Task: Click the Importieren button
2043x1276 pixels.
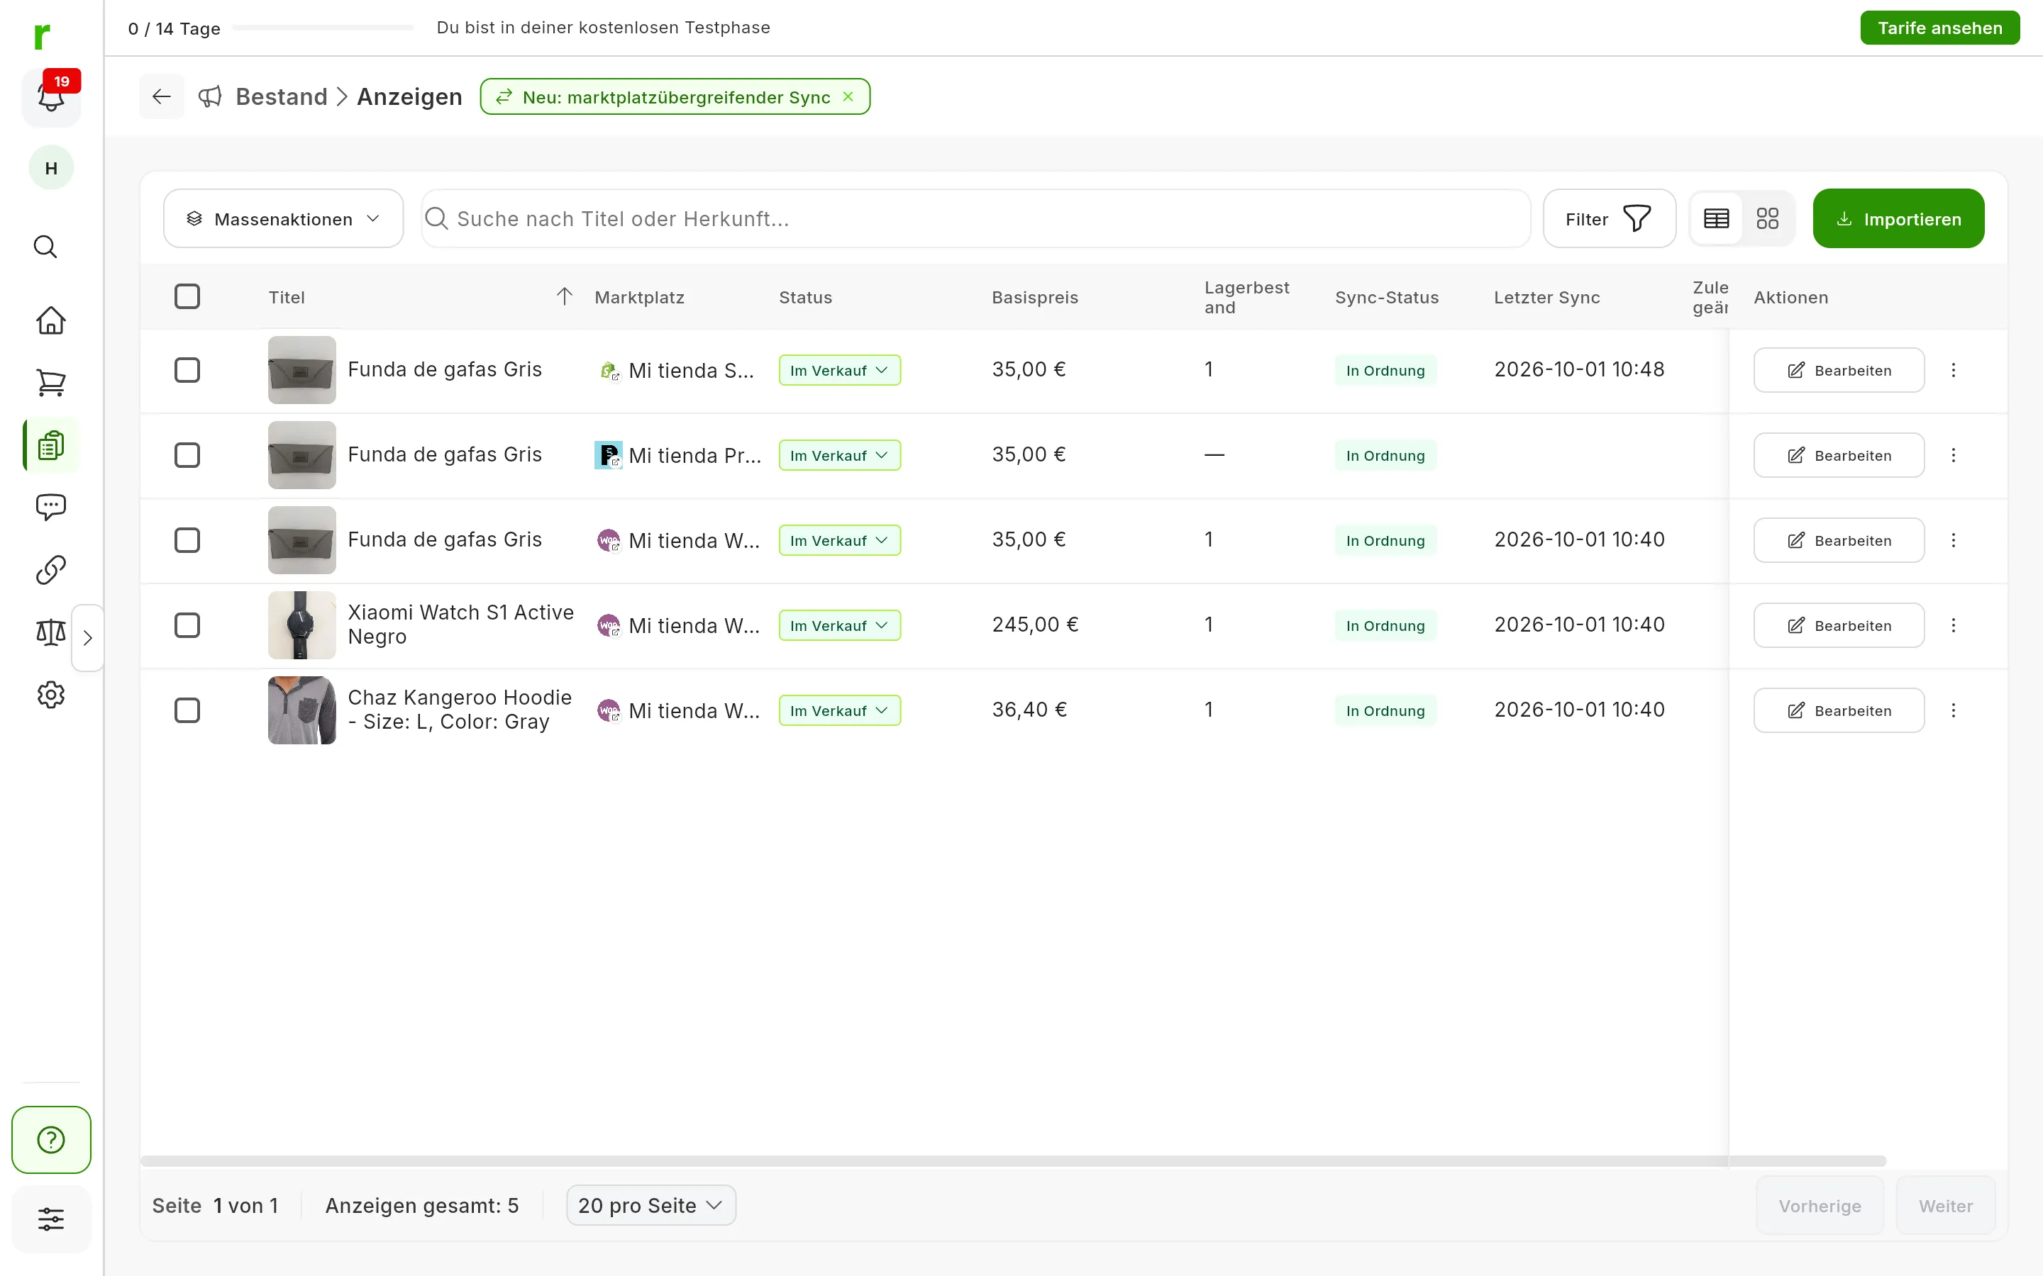Action: (x=1898, y=218)
